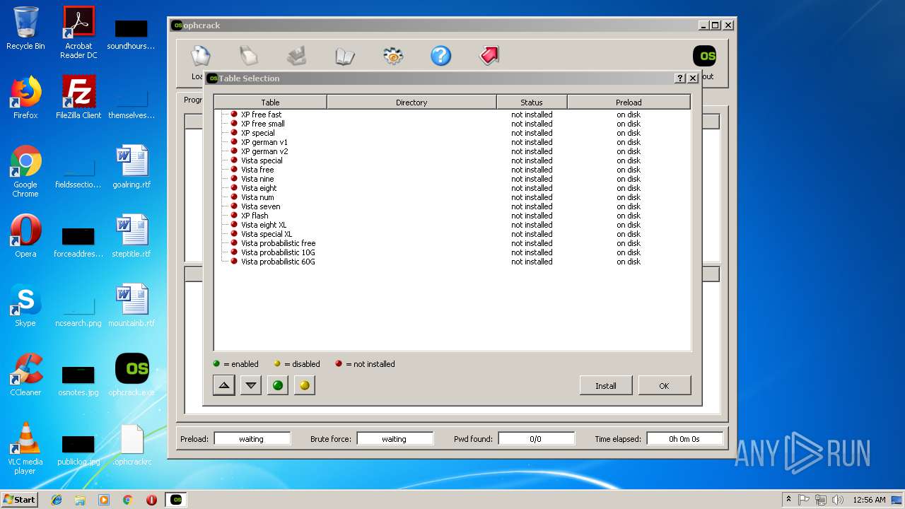The height and width of the screenshot is (509, 905).
Task: Click the ophcrack taskbar button
Action: pos(176,500)
